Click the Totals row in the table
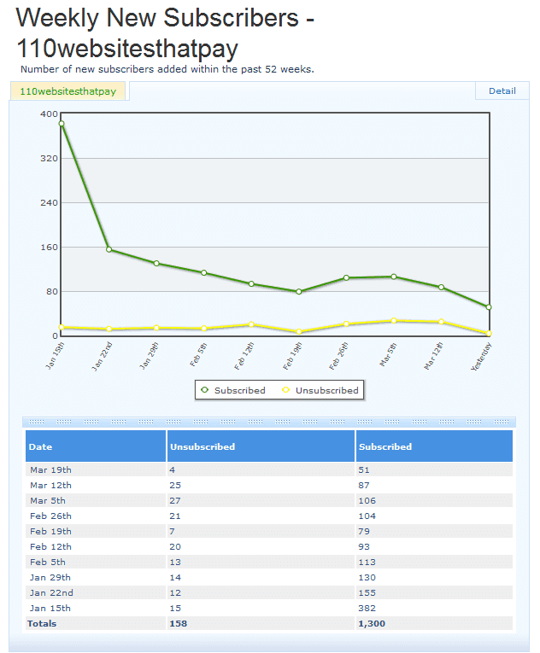This screenshot has width=540, height=653. click(x=269, y=623)
